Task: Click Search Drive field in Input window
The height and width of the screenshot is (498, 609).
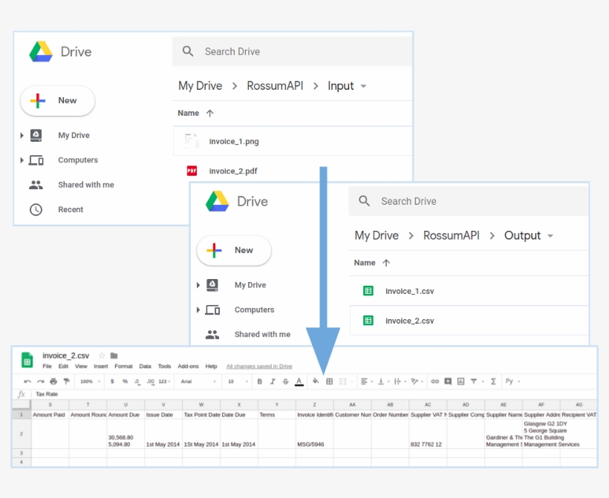Action: (292, 51)
